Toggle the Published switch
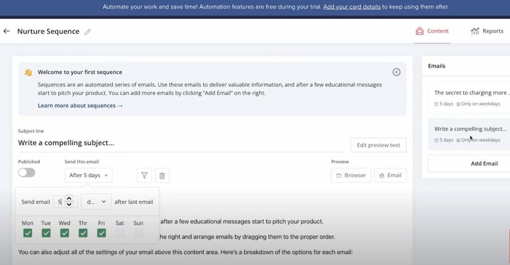Screen dimensions: 510x265 (27, 173)
